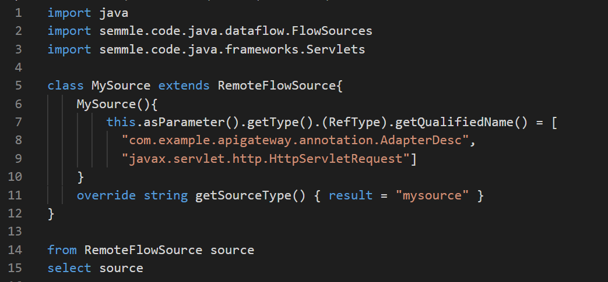Image resolution: width=608 pixels, height=282 pixels.
Task: Click getSourceType() predicate name
Action: coord(251,196)
